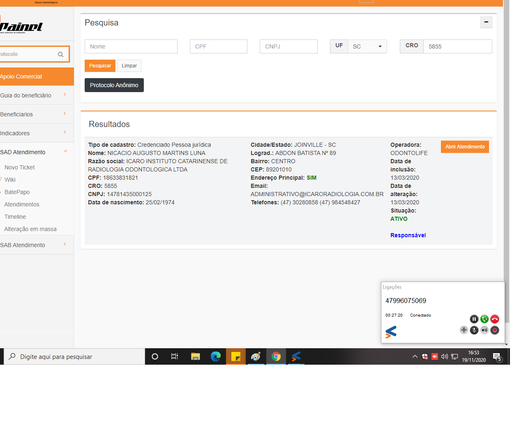Collapse the Pesquisa panel with minus button
Screen dimensions: 526x421
tap(486, 22)
